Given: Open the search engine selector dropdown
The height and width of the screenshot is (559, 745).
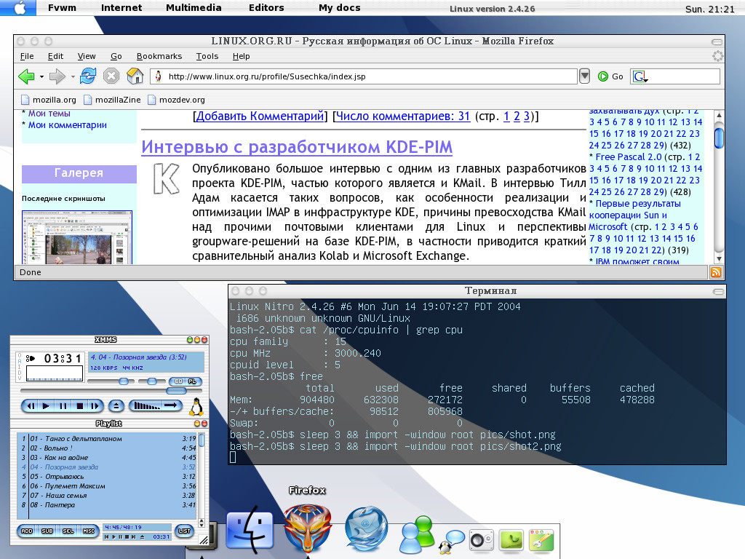Looking at the screenshot, I should pyautogui.click(x=640, y=76).
